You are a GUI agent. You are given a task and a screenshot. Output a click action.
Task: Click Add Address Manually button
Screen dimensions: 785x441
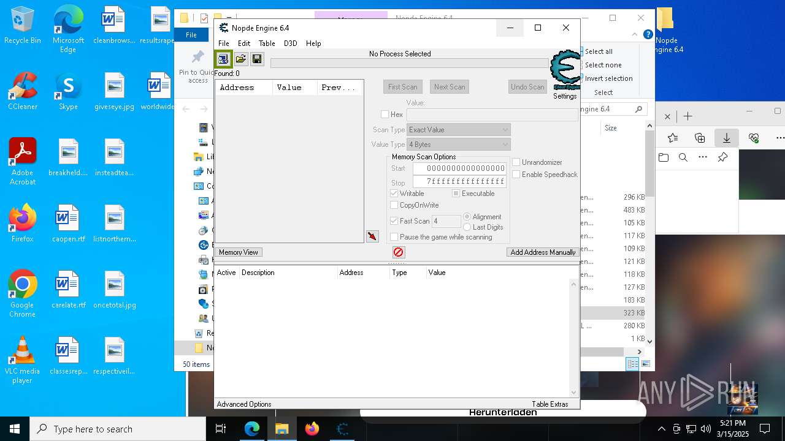(x=543, y=252)
